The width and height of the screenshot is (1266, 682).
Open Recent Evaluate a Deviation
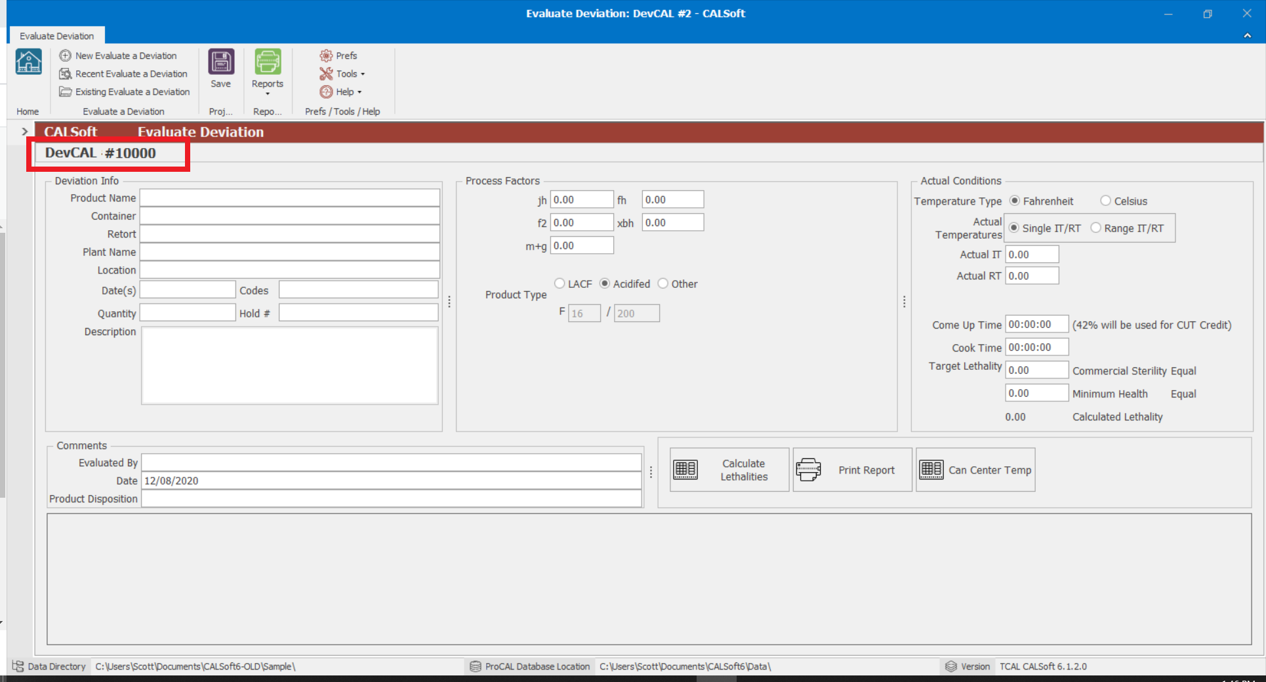point(124,74)
